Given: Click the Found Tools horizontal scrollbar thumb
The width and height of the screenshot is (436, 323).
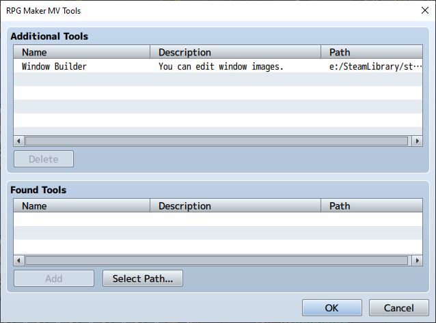Looking at the screenshot, I should [x=217, y=260].
